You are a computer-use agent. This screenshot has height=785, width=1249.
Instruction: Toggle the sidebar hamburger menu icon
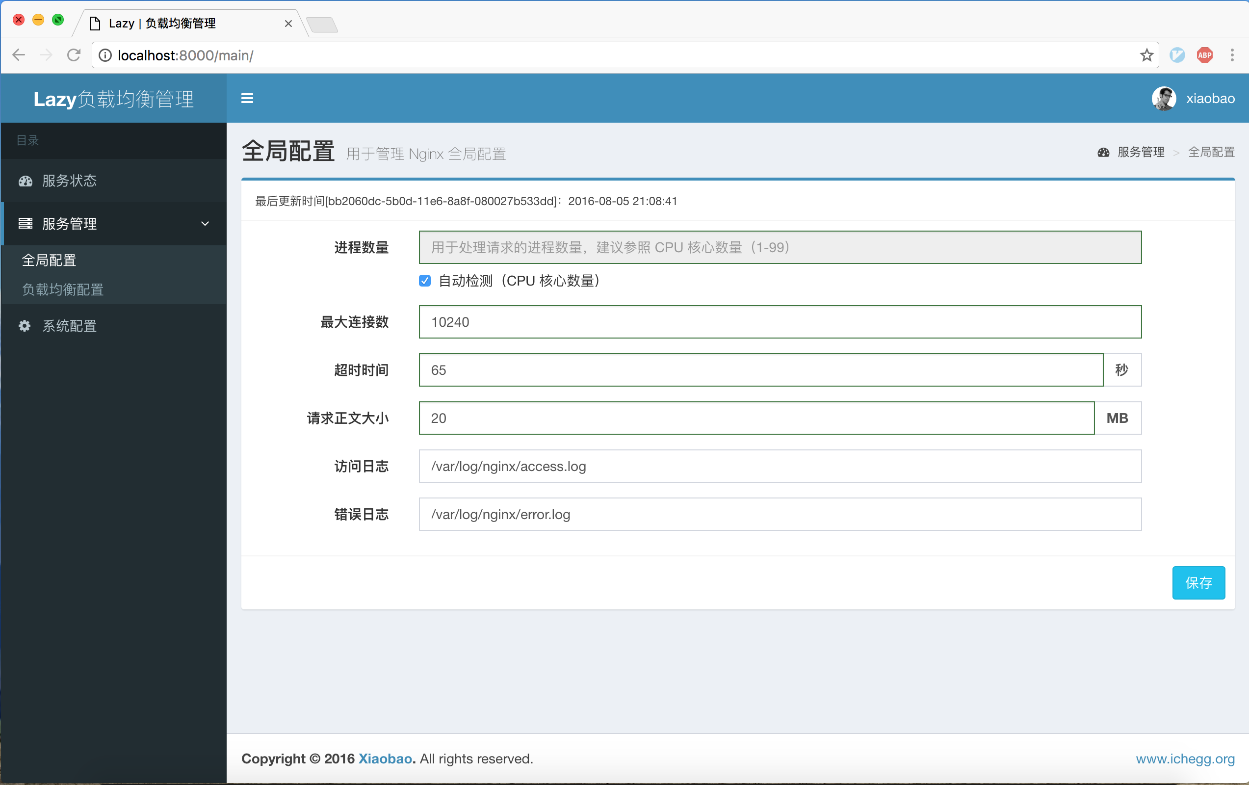[x=247, y=98]
